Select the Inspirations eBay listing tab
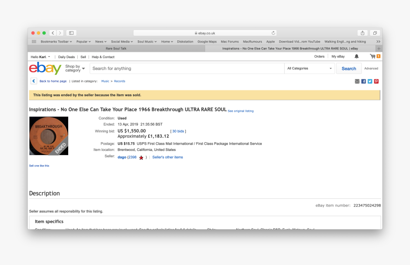The image size is (410, 265). click(x=290, y=49)
